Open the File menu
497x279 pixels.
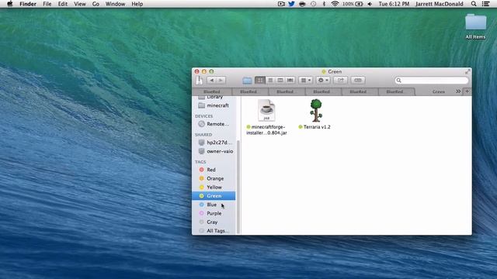tap(47, 4)
